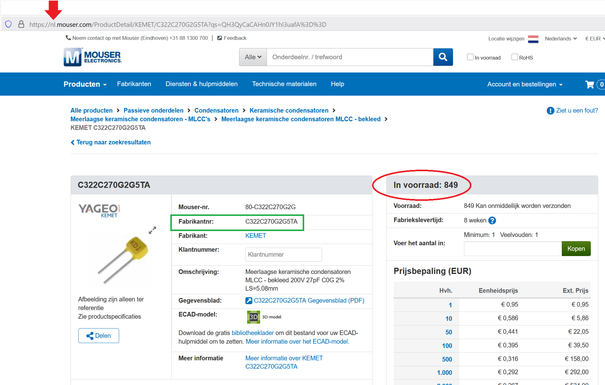Click the Netherlands flag icon
The image size is (605, 385).
click(533, 39)
